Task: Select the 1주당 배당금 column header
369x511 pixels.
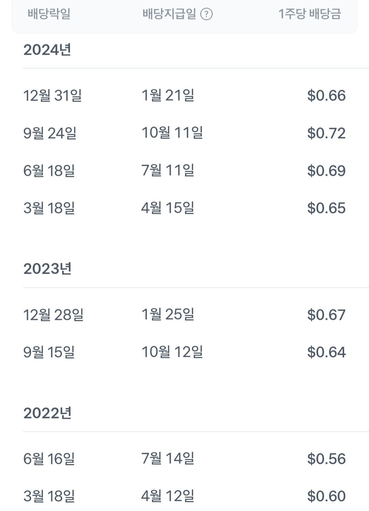Action: click(x=310, y=14)
